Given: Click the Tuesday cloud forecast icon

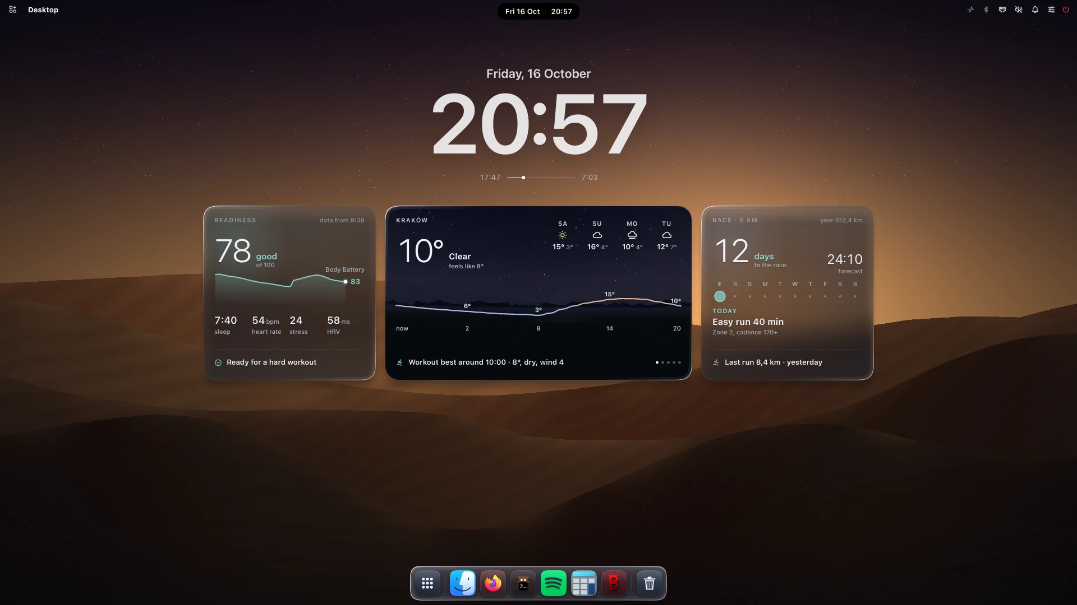Looking at the screenshot, I should (x=667, y=235).
